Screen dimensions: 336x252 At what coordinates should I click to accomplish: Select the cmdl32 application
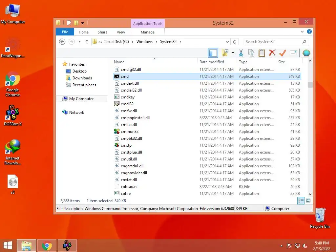point(207,104)
